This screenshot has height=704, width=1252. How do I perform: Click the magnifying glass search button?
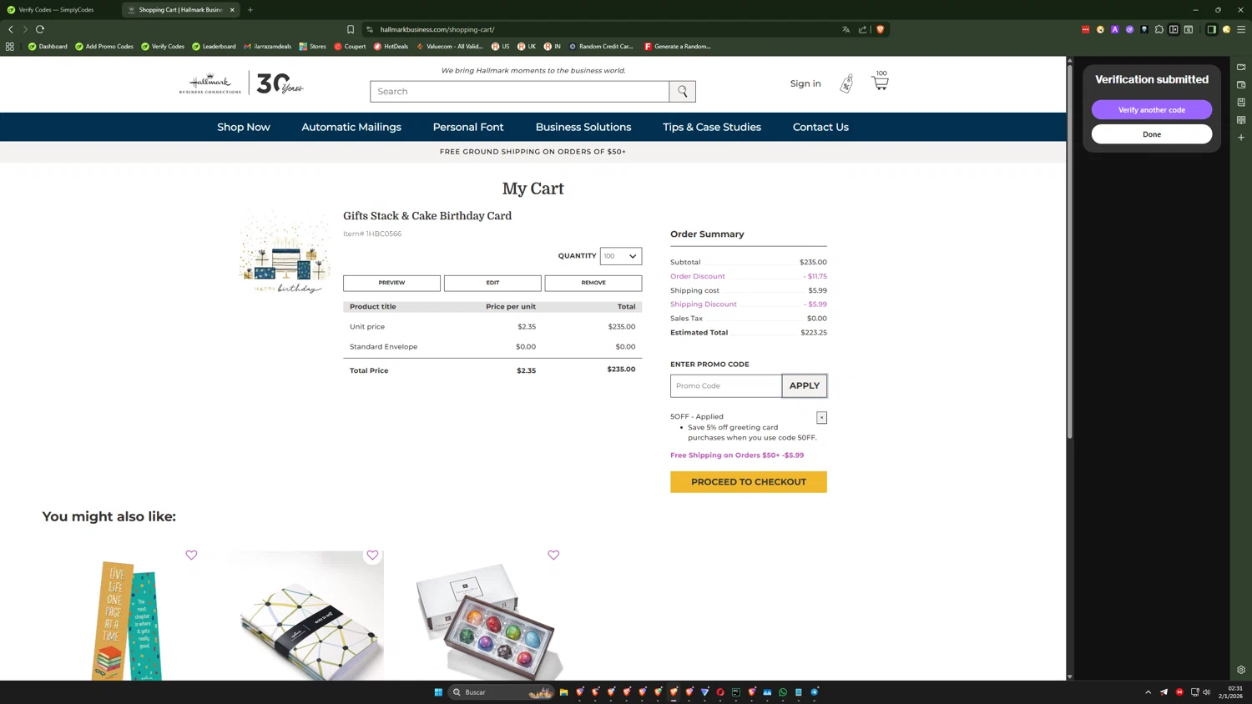point(683,92)
